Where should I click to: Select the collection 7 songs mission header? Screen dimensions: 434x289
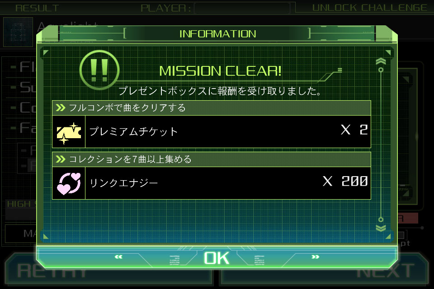pos(212,159)
